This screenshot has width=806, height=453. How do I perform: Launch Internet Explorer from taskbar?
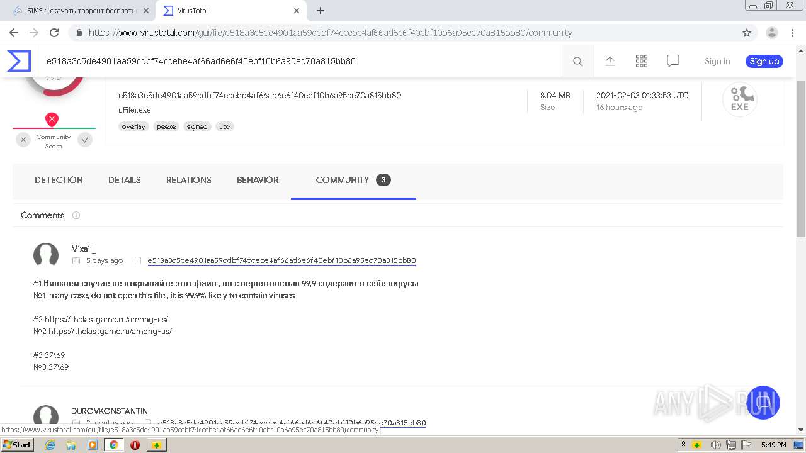(50, 445)
